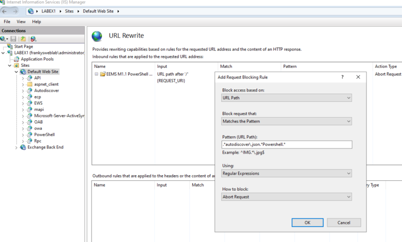Select the aspnet_client folder icon

(x=30, y=84)
